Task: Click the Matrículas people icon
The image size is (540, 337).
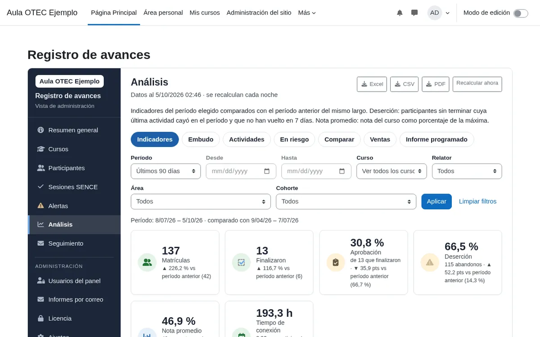Action: click(147, 262)
